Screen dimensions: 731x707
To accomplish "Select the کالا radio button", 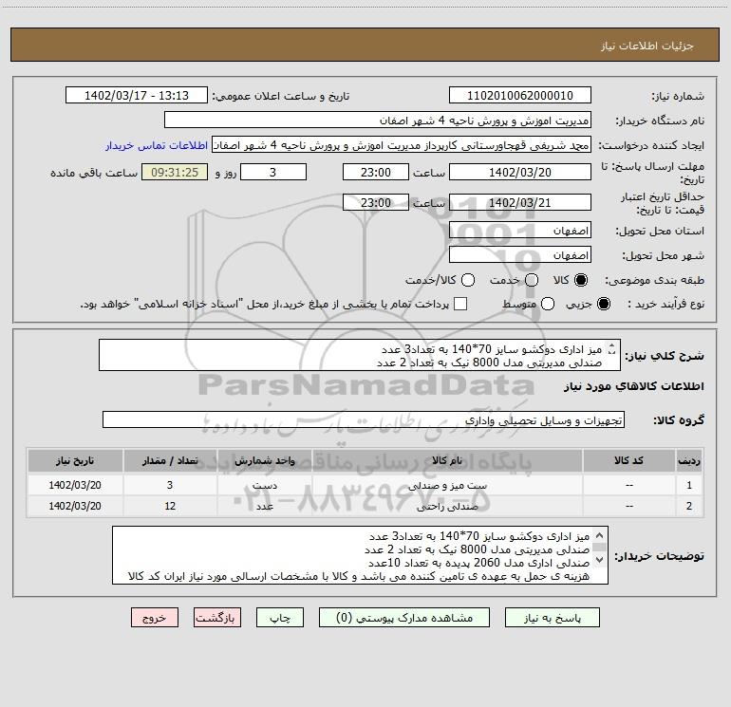I will click(x=581, y=280).
